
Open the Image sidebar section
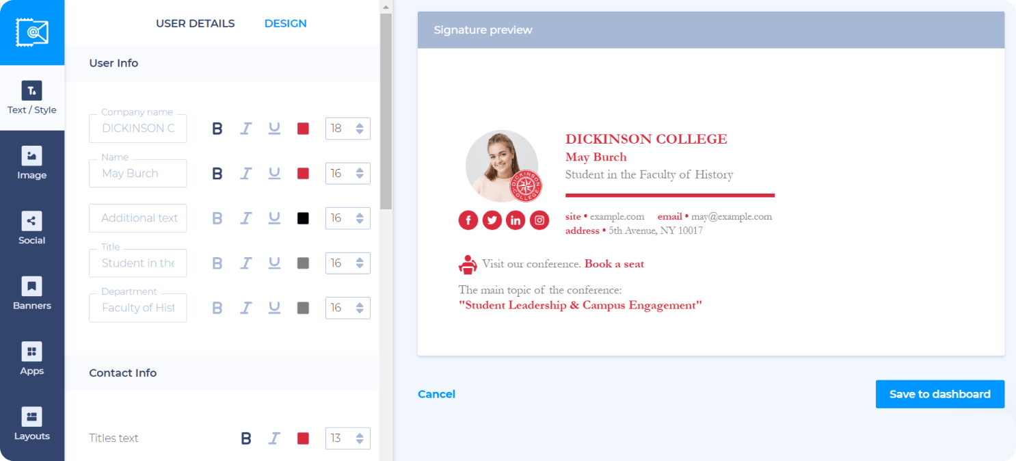click(x=32, y=163)
